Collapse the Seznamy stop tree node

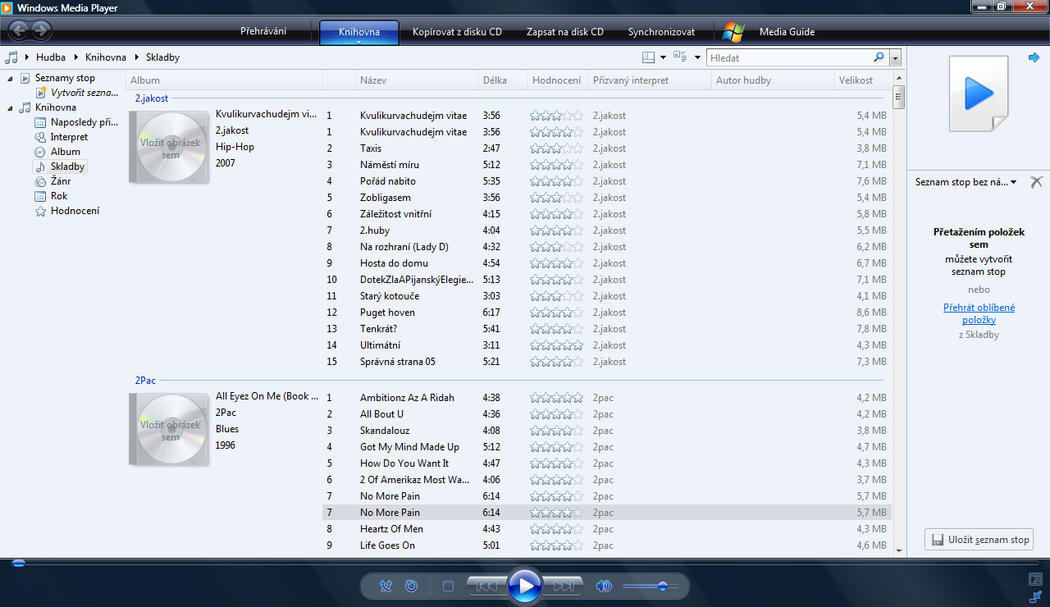[11, 78]
